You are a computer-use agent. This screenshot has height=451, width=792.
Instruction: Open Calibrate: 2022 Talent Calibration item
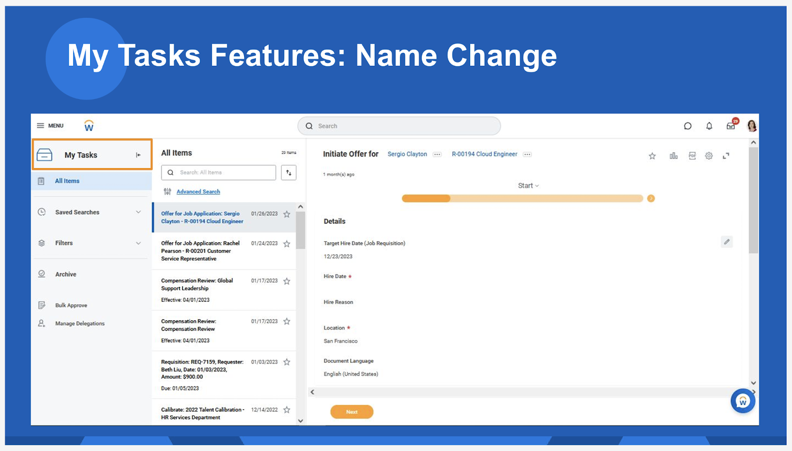click(202, 413)
